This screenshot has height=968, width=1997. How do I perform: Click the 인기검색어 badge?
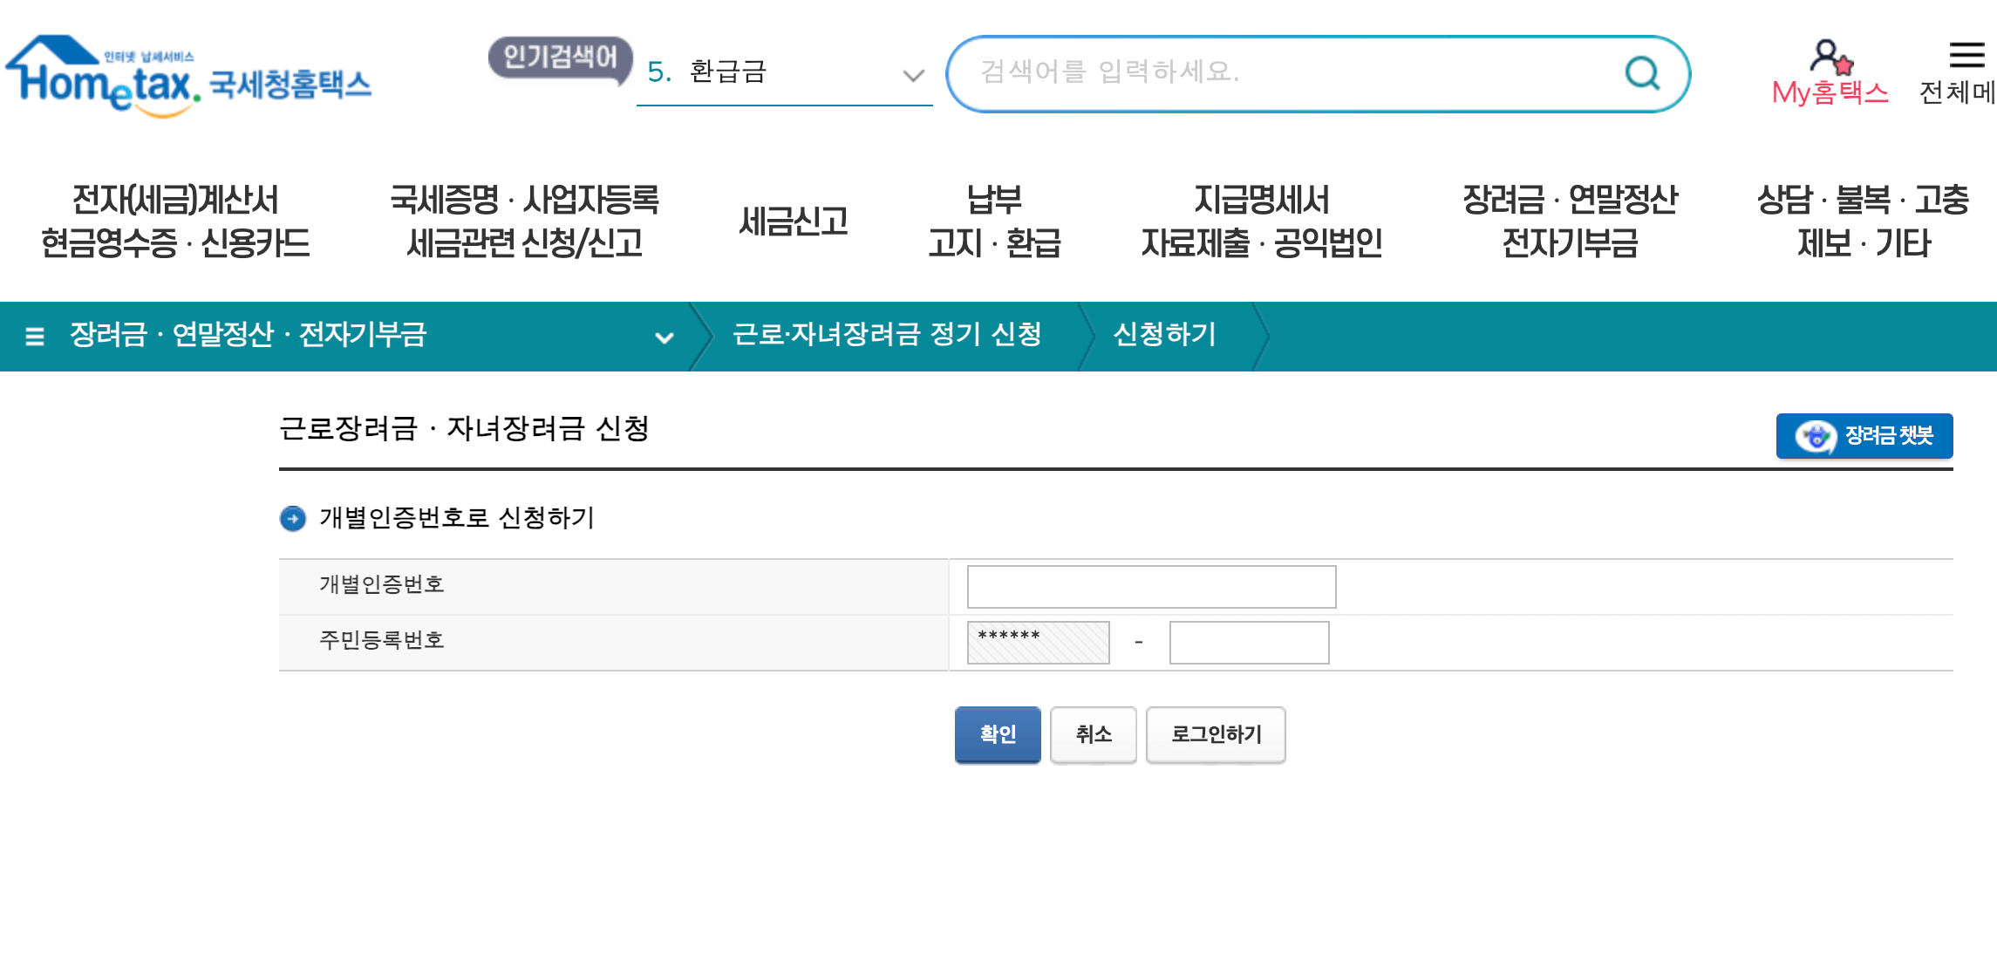pos(560,58)
